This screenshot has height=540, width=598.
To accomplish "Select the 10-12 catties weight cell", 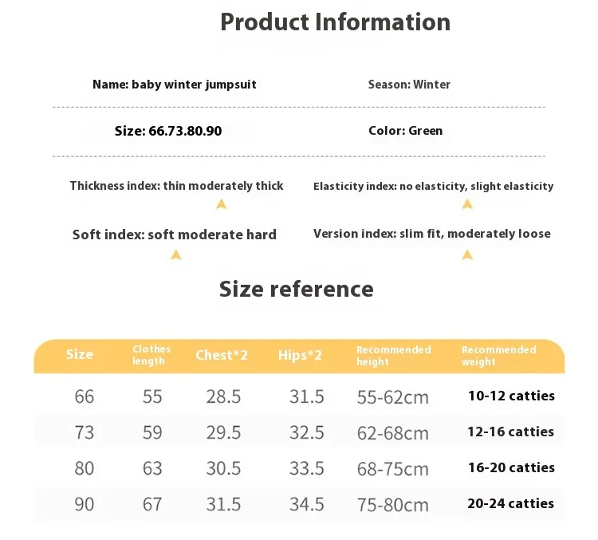I will coord(510,396).
